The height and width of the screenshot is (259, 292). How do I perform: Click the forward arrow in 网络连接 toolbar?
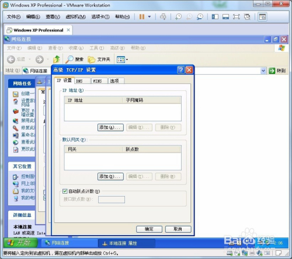coord(40,60)
